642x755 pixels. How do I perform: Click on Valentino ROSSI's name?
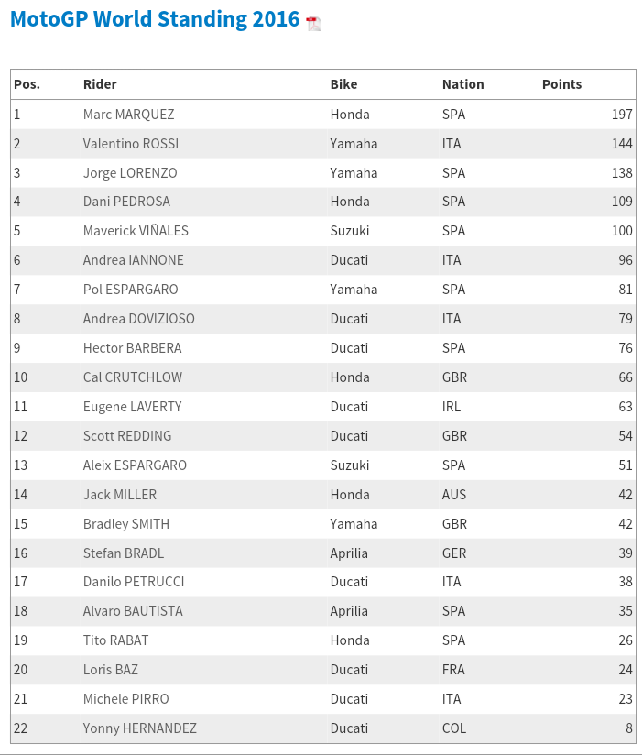click(x=130, y=144)
